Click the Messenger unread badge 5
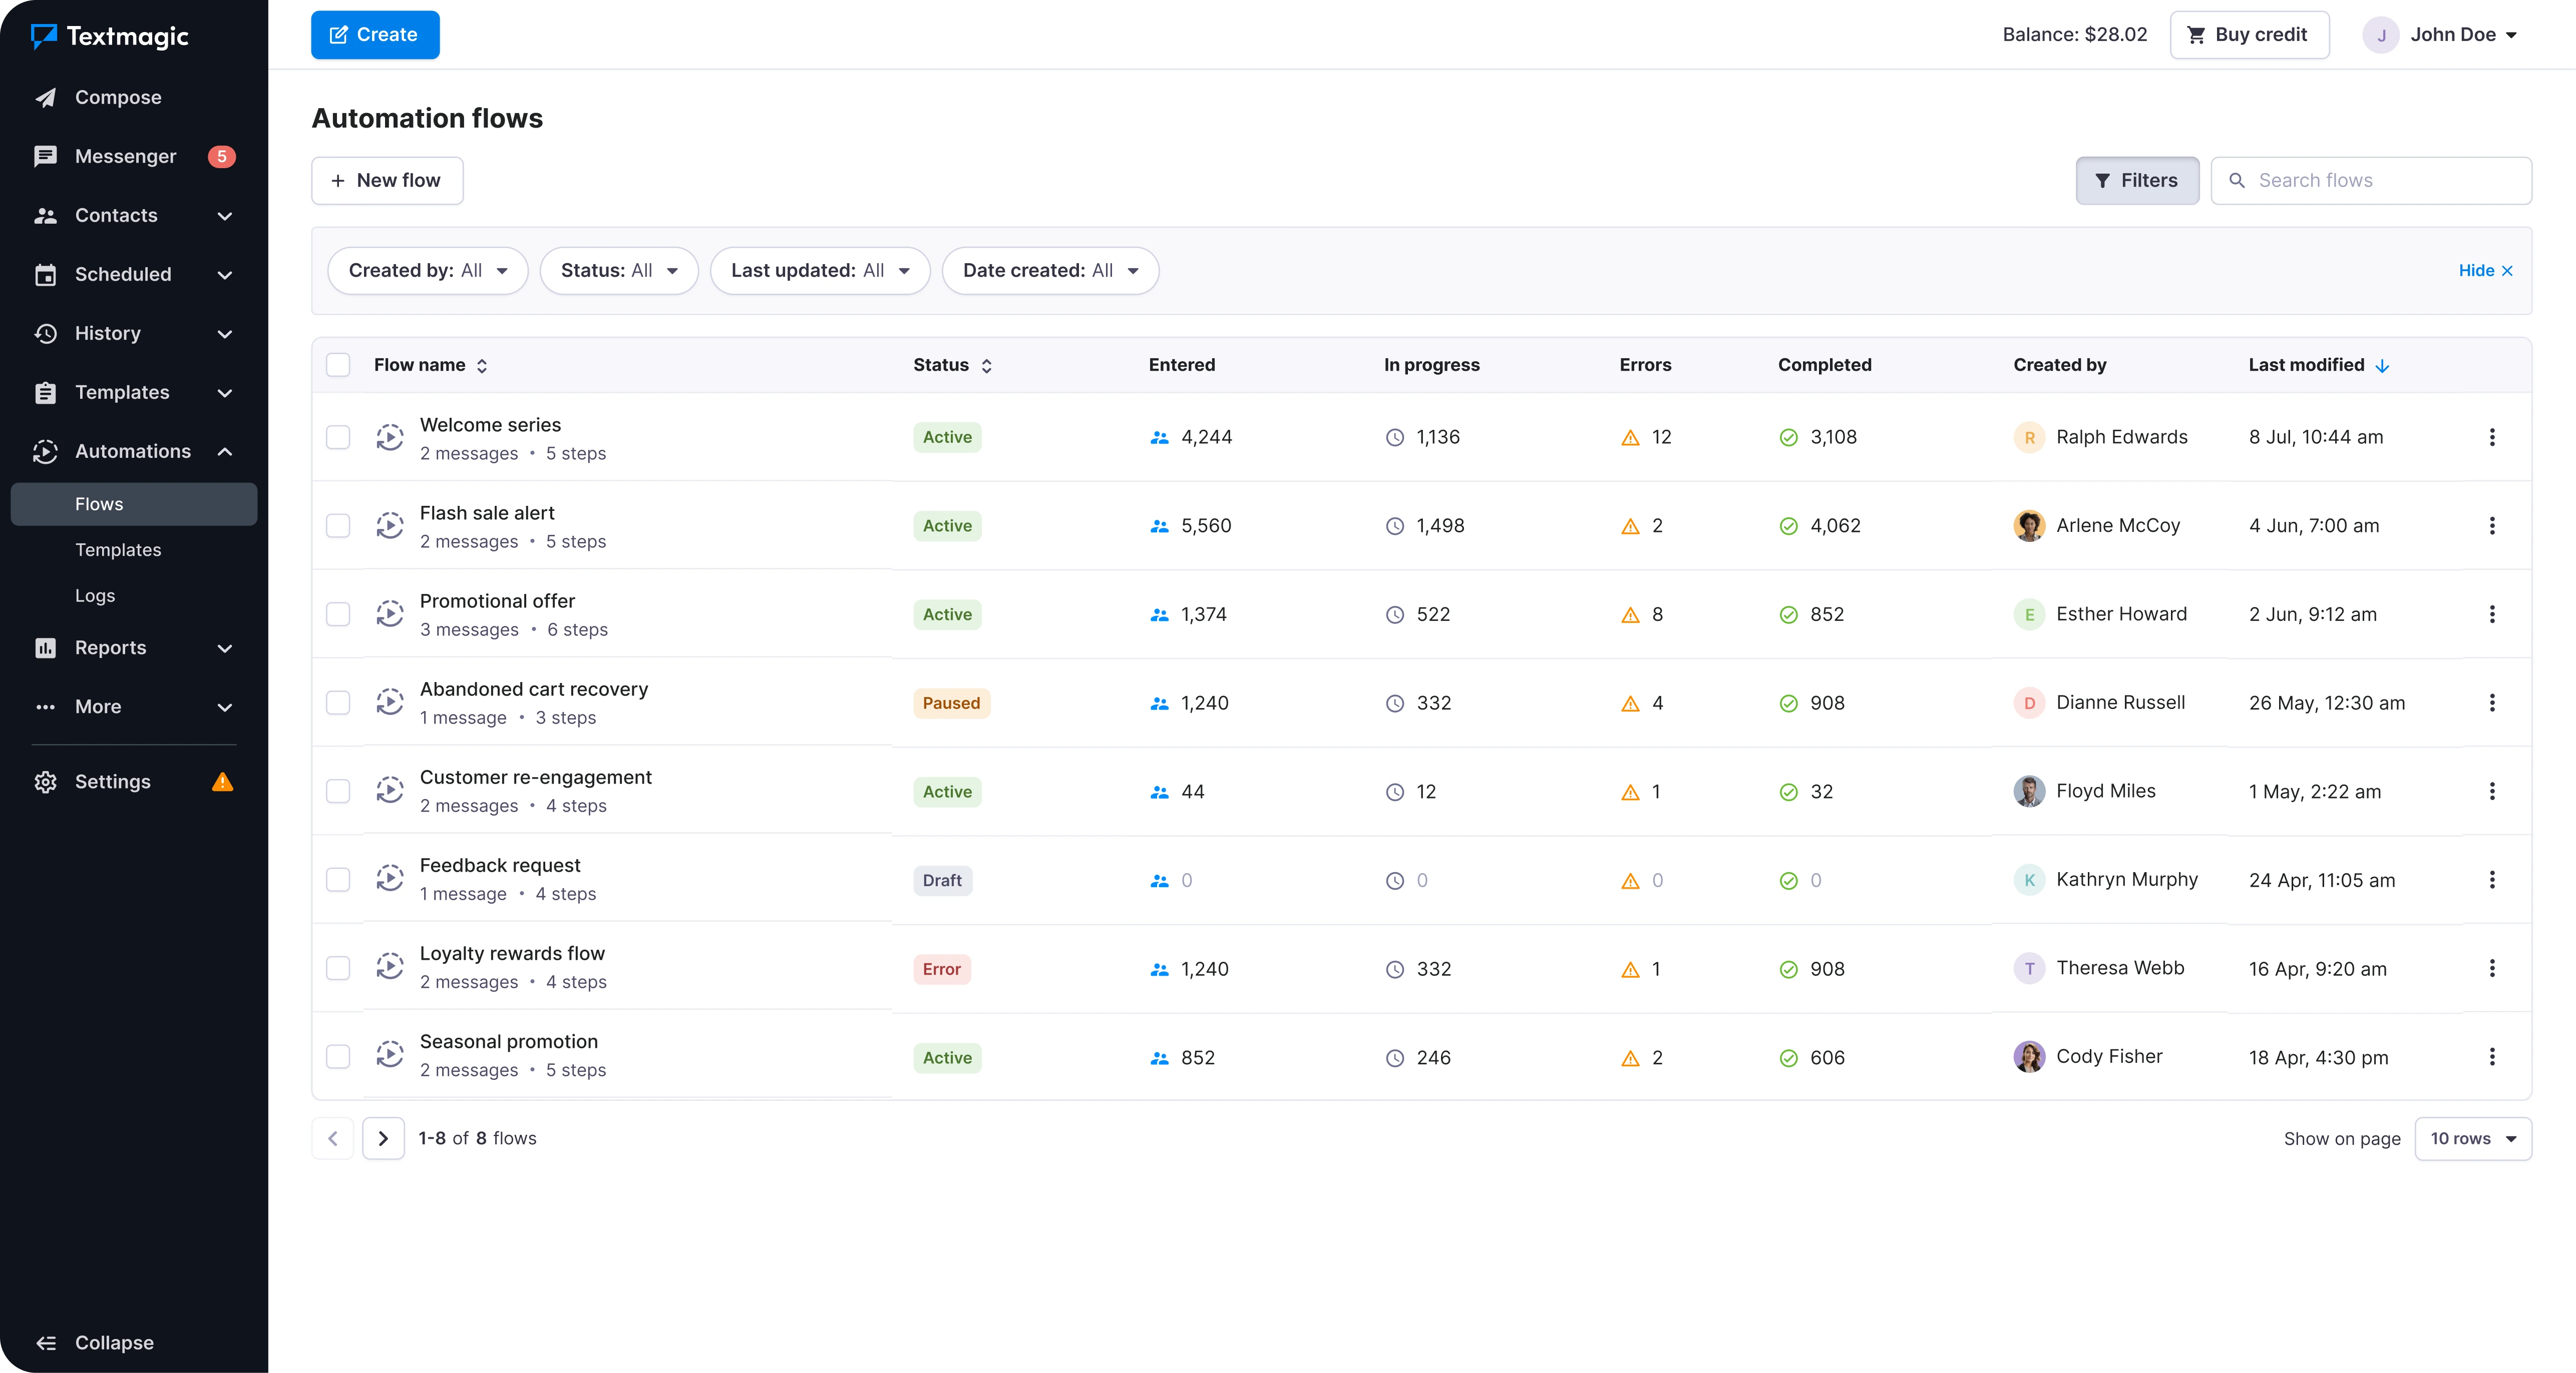This screenshot has height=1373, width=2576. pyautogui.click(x=221, y=156)
